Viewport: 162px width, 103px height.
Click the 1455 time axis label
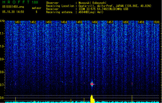(x=79, y=22)
